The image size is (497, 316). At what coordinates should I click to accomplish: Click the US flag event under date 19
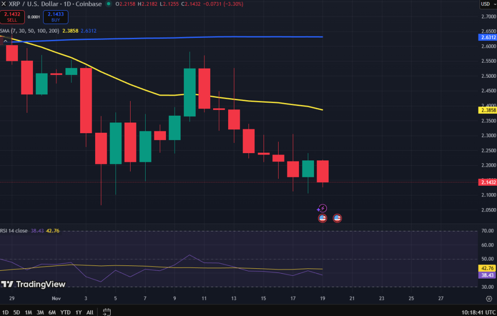point(322,218)
